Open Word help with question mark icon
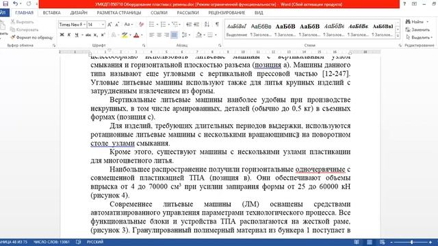This screenshot has height=246, width=438. [x=404, y=4]
